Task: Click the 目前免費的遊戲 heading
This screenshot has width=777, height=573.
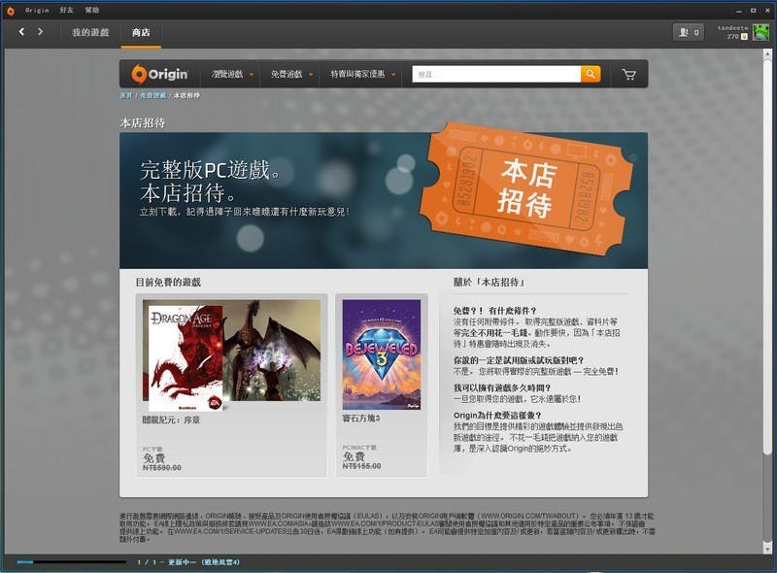Action: [168, 282]
